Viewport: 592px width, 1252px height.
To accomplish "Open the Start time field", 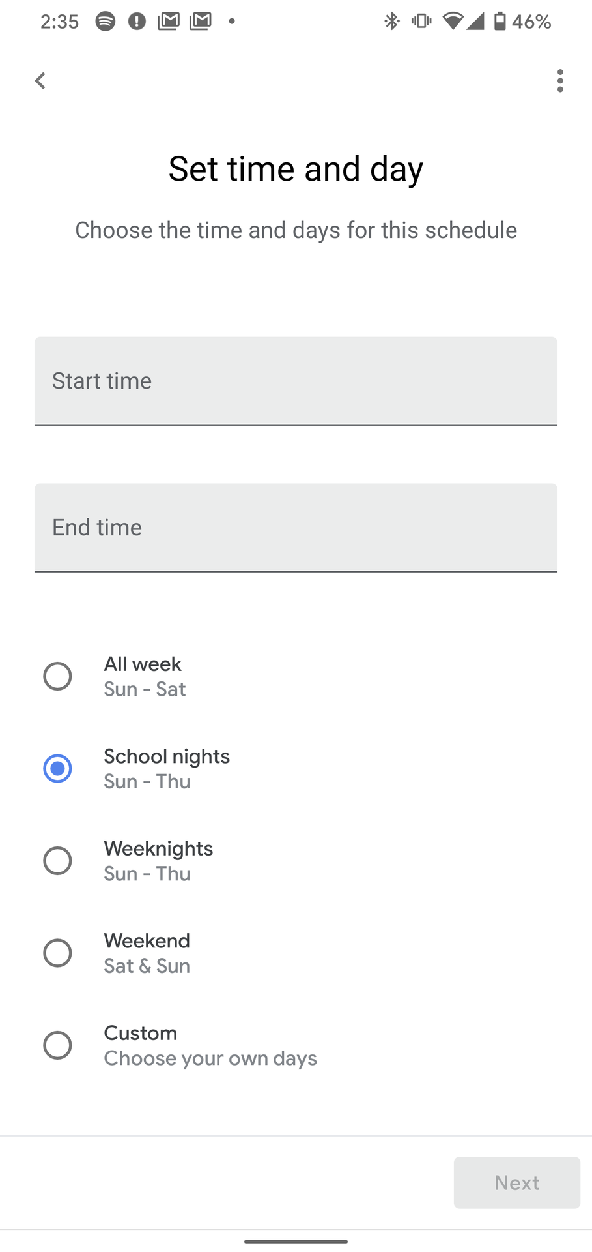I will 296,381.
